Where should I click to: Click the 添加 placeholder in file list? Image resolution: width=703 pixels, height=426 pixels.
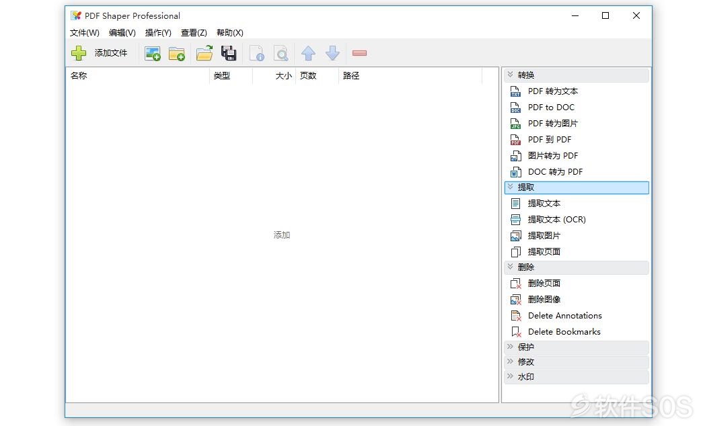282,235
